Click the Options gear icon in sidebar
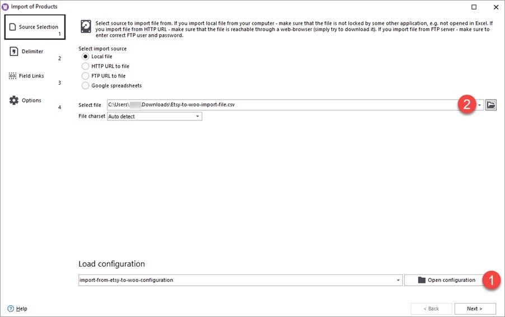This screenshot has height=317, width=505. pyautogui.click(x=13, y=100)
